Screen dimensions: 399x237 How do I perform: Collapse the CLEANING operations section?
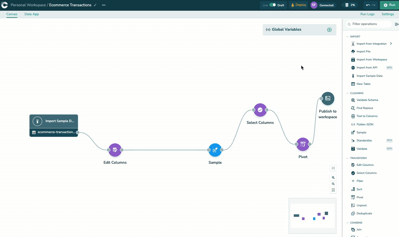(x=347, y=93)
